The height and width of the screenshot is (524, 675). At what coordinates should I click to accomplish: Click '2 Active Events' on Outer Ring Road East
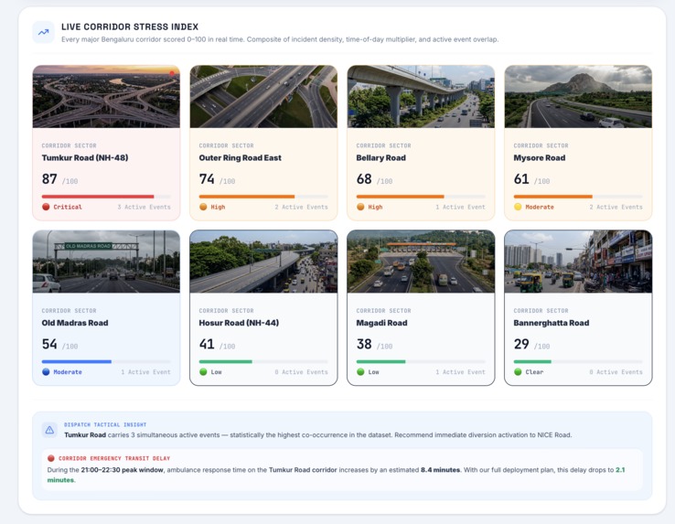tap(301, 207)
